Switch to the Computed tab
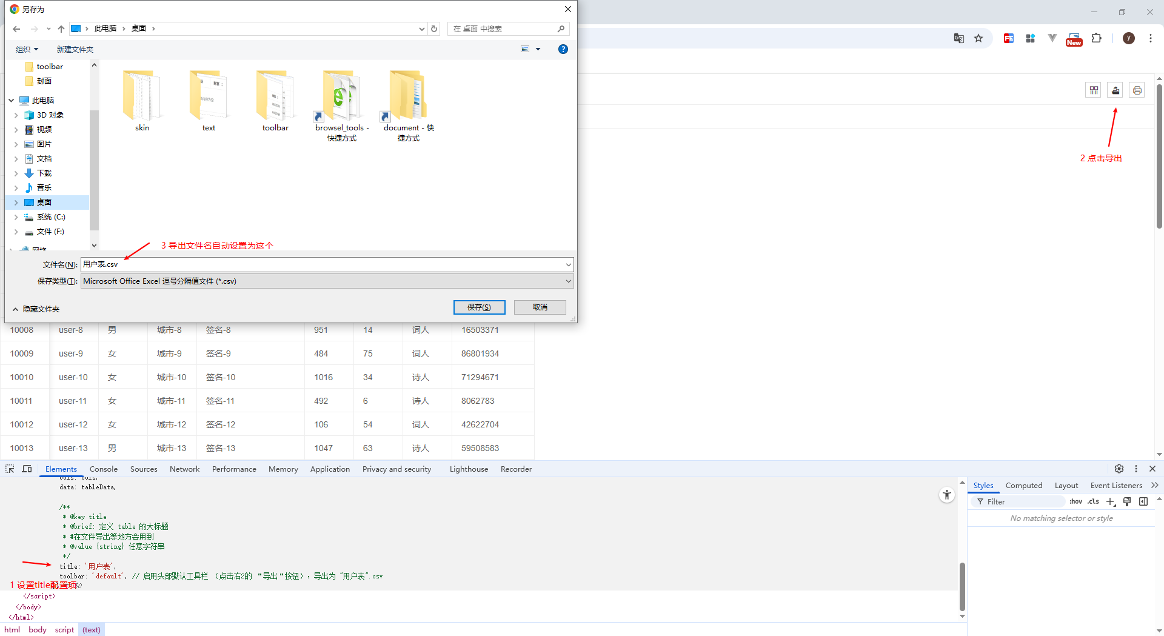Image resolution: width=1164 pixels, height=636 pixels. click(x=1023, y=485)
